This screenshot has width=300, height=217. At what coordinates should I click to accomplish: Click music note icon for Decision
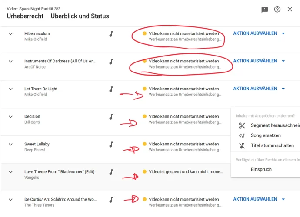tap(111, 117)
